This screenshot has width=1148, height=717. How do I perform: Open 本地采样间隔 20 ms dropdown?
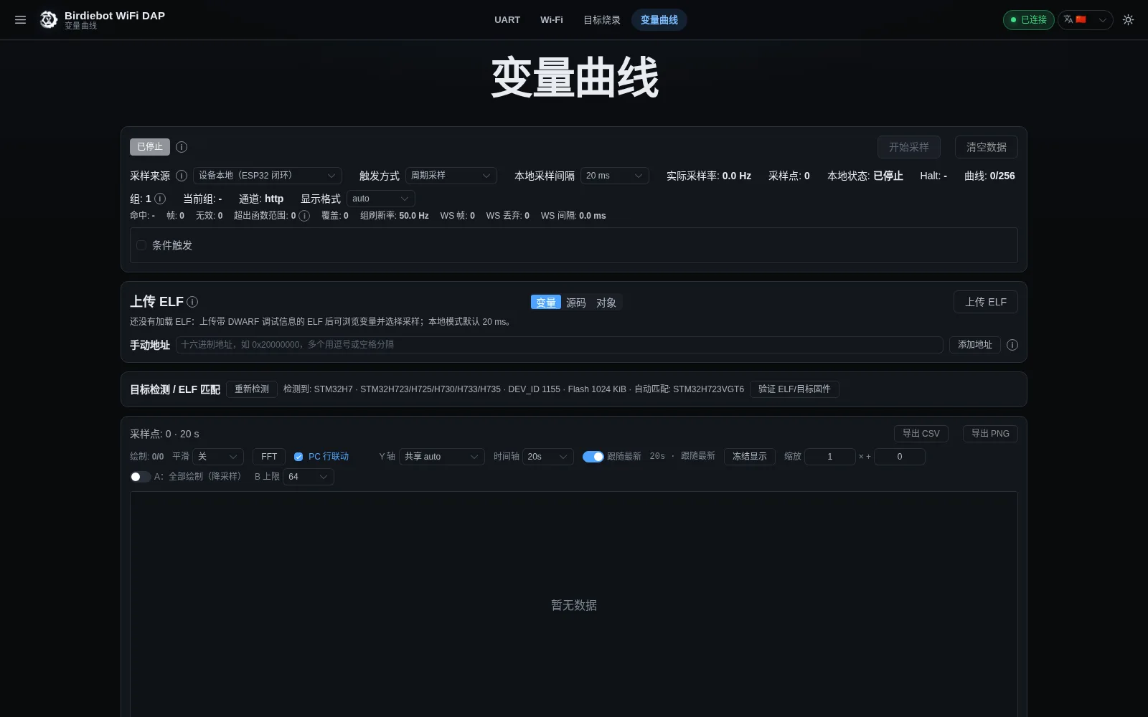[615, 176]
